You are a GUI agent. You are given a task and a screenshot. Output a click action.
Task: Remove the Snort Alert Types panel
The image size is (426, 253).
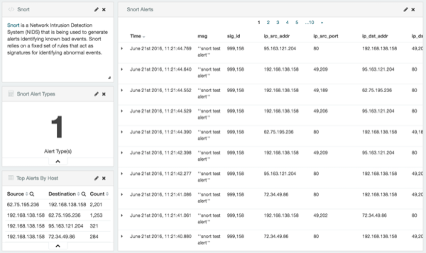pos(104,94)
